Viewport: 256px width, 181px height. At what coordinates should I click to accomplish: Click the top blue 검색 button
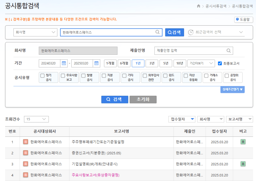[x=174, y=32]
